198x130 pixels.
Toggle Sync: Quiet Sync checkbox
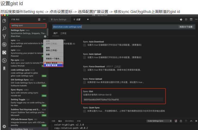click(84, 111)
